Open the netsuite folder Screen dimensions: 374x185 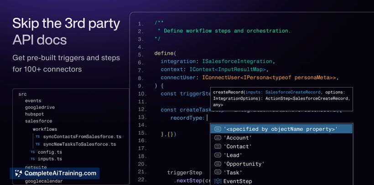[x=36, y=167]
